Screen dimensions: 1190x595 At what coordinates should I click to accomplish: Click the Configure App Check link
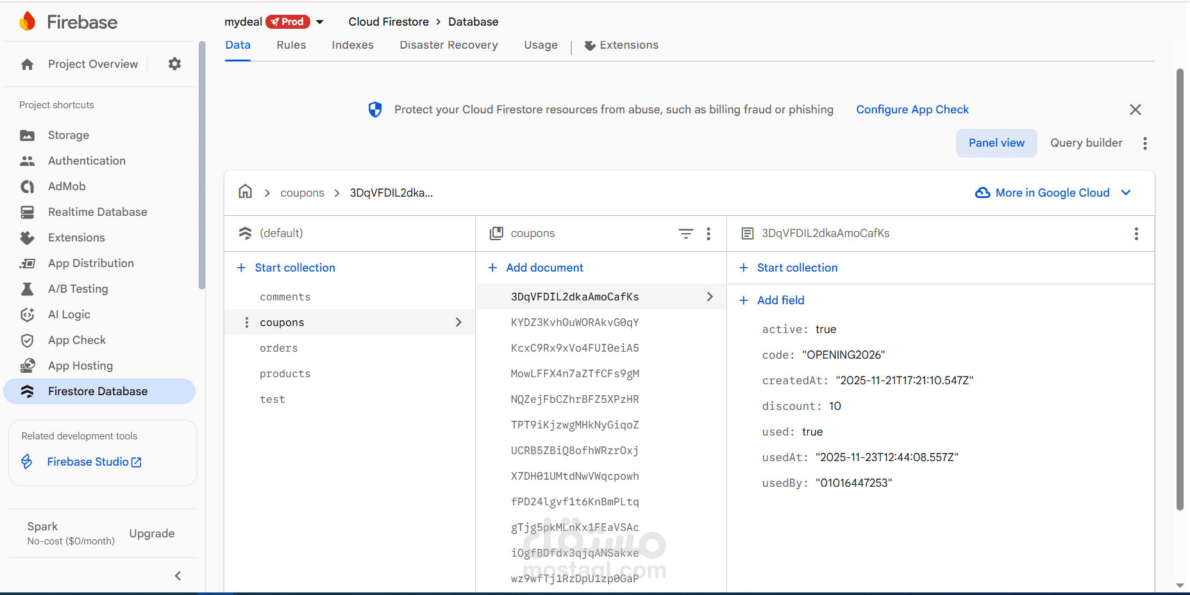[912, 110]
